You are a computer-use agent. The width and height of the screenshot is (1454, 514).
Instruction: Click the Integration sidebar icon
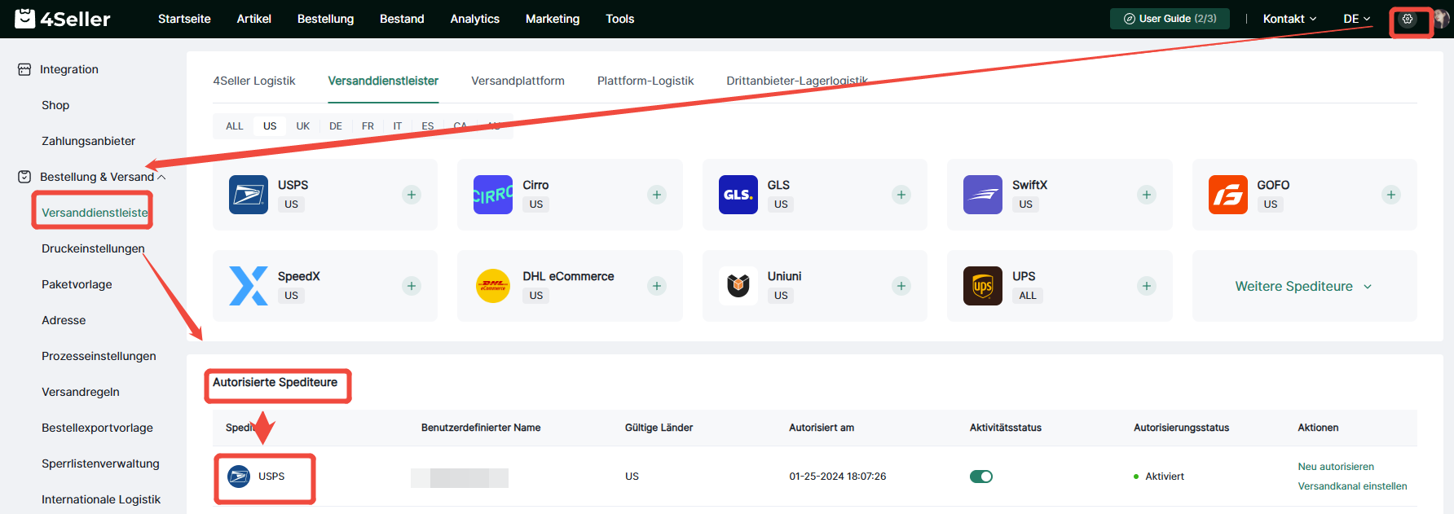click(x=24, y=69)
